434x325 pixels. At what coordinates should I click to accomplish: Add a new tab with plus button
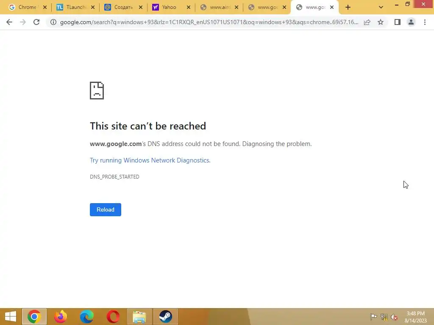coord(348,7)
